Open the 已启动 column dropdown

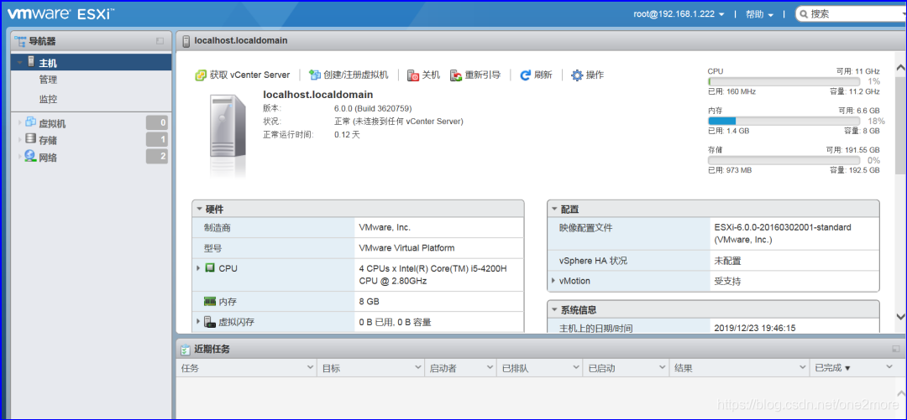pos(663,367)
